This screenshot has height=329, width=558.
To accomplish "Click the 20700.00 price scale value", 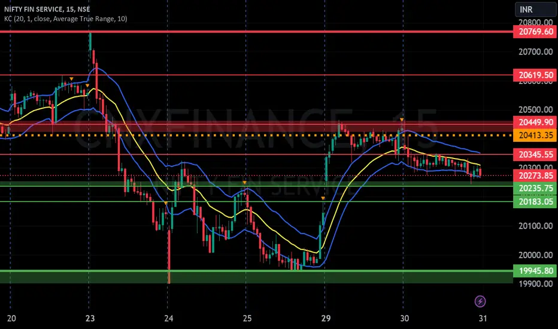I will point(536,52).
